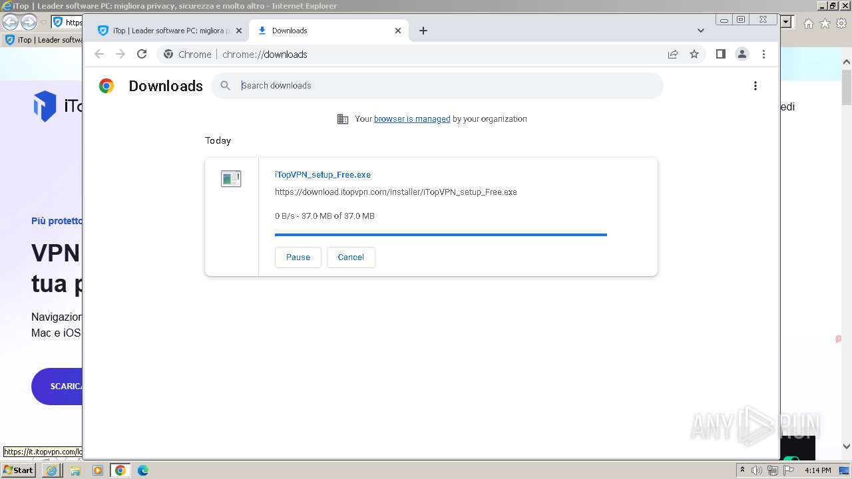852x479 pixels.
Task: Open Windows Explorer folder taskbar icon
Action: [x=75, y=470]
